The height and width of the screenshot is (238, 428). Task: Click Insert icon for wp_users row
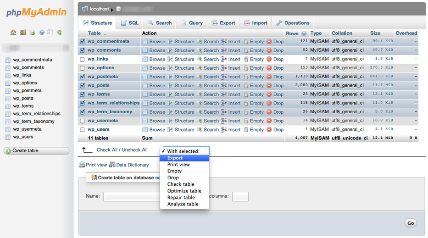(x=224, y=129)
